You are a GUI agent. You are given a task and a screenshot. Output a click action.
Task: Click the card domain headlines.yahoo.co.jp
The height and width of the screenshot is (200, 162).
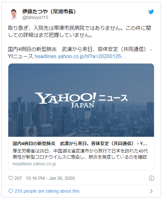(34, 164)
